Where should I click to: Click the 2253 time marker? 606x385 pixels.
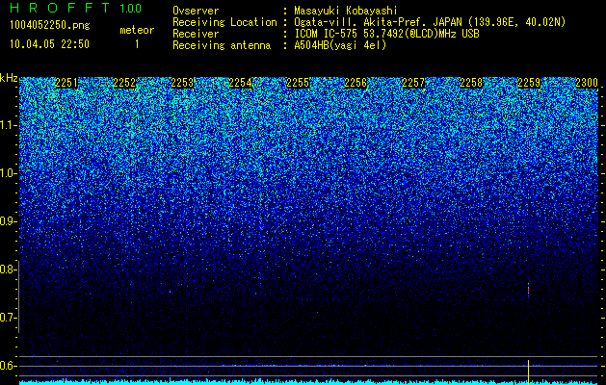click(182, 83)
